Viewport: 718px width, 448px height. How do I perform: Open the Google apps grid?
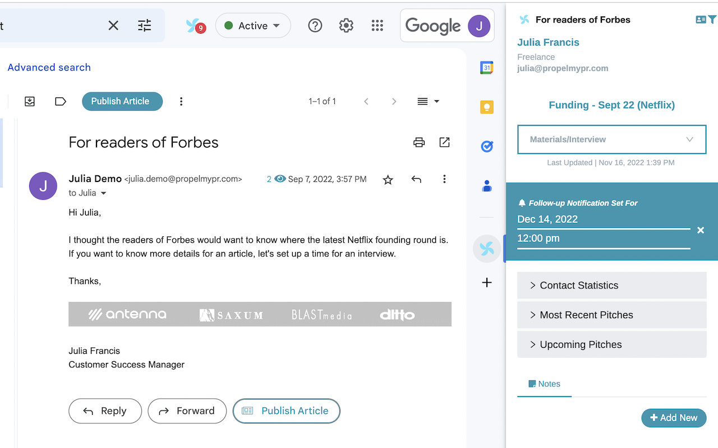pyautogui.click(x=377, y=25)
